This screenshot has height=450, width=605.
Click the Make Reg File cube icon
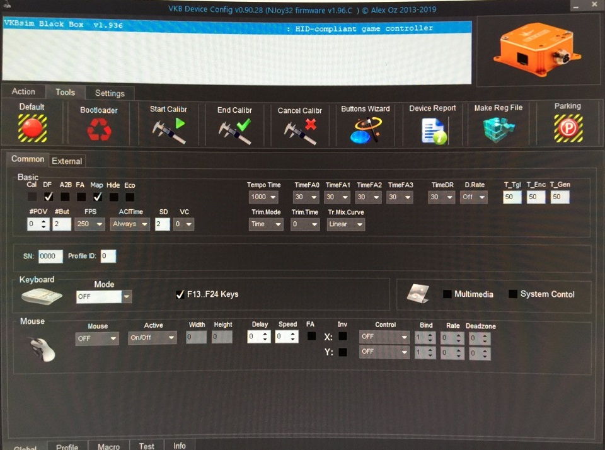tap(498, 130)
